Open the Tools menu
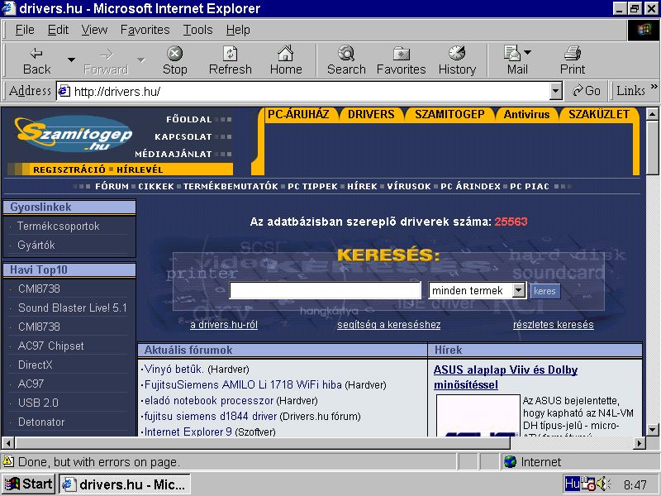The width and height of the screenshot is (661, 496). tap(197, 30)
